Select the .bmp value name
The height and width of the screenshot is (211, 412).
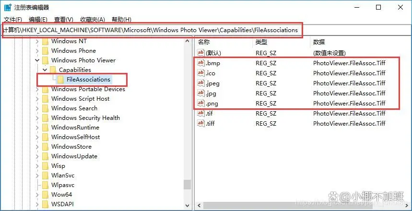[212, 63]
